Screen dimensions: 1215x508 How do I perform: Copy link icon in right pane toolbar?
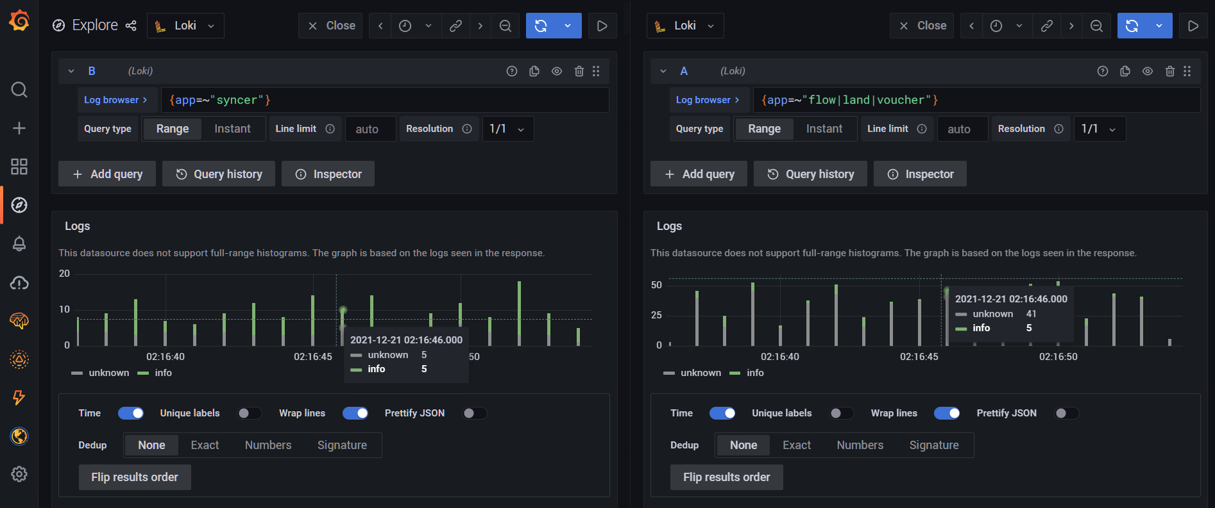[x=1047, y=26]
